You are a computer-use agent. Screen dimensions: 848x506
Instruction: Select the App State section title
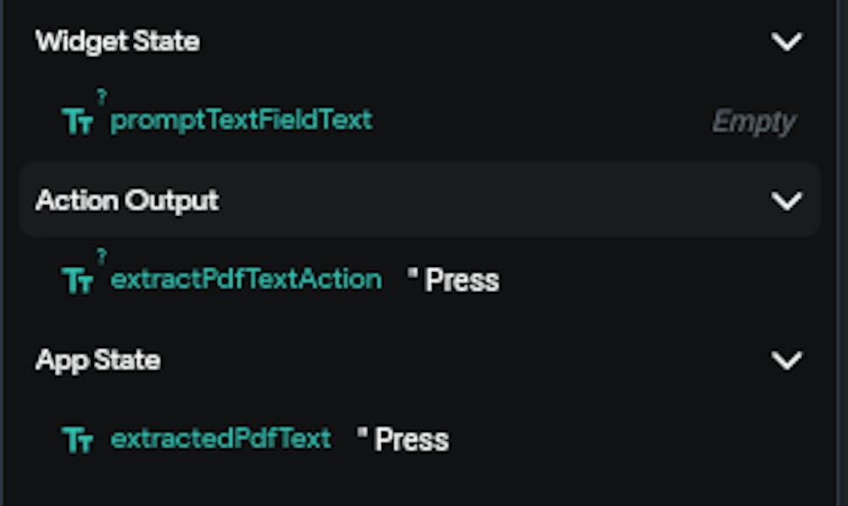tap(98, 360)
